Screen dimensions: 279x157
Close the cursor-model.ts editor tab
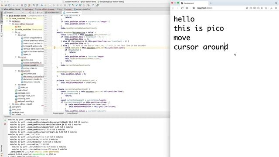point(80,13)
